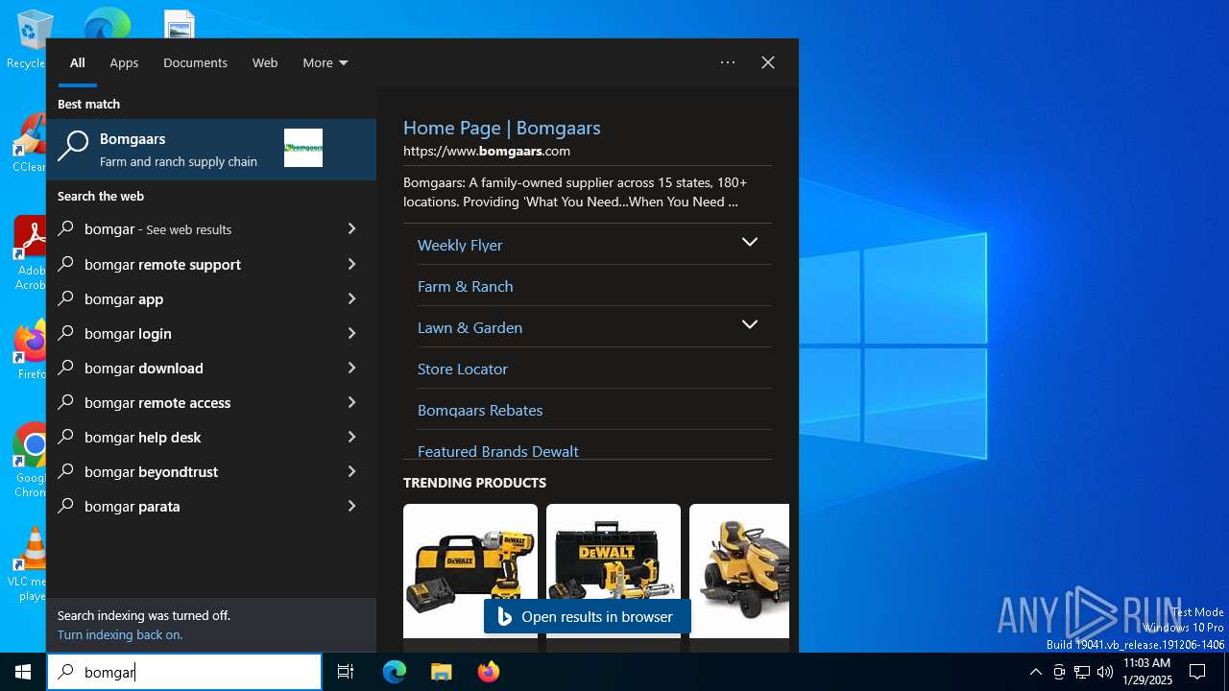Select the Microsoft Edge desktop icon

(x=108, y=24)
